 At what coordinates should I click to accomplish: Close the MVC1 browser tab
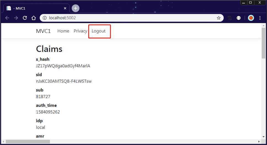(65, 8)
